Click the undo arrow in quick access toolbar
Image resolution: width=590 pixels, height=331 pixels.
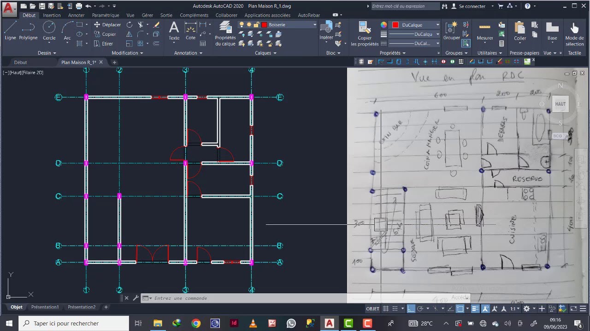pos(88,6)
